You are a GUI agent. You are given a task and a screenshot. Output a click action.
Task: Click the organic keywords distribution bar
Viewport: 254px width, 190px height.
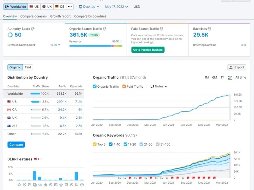click(x=96, y=46)
